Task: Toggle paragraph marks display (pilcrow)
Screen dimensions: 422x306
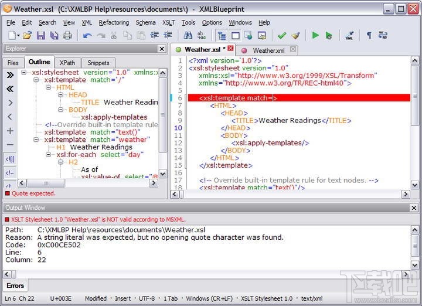Action: pyautogui.click(x=369, y=35)
